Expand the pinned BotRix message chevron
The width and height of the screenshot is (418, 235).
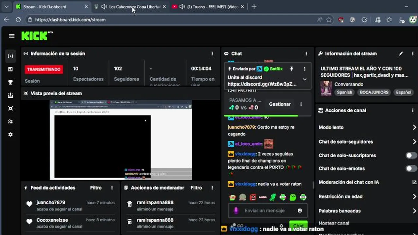[305, 79]
